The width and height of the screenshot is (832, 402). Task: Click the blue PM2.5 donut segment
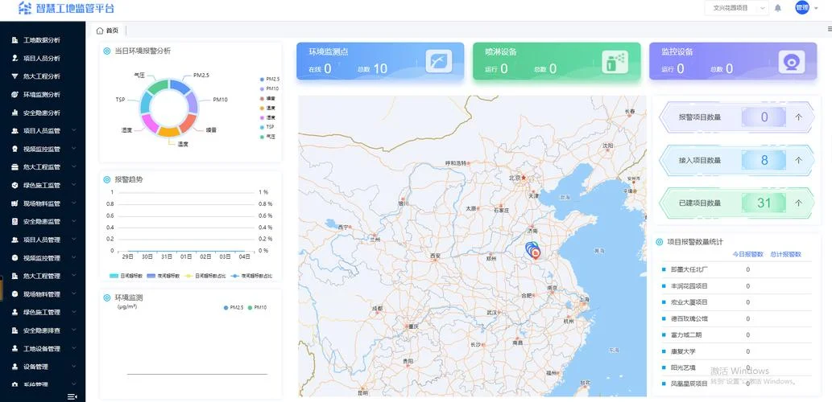click(x=180, y=86)
